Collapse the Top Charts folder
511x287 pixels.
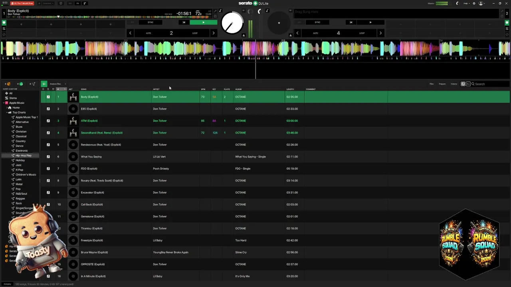tap(7, 112)
